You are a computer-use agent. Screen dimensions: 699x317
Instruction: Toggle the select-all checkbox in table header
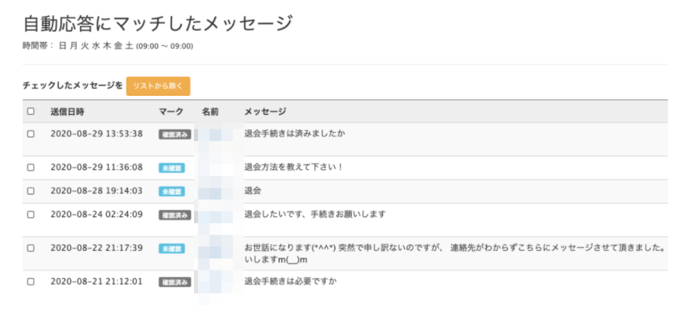(x=31, y=111)
